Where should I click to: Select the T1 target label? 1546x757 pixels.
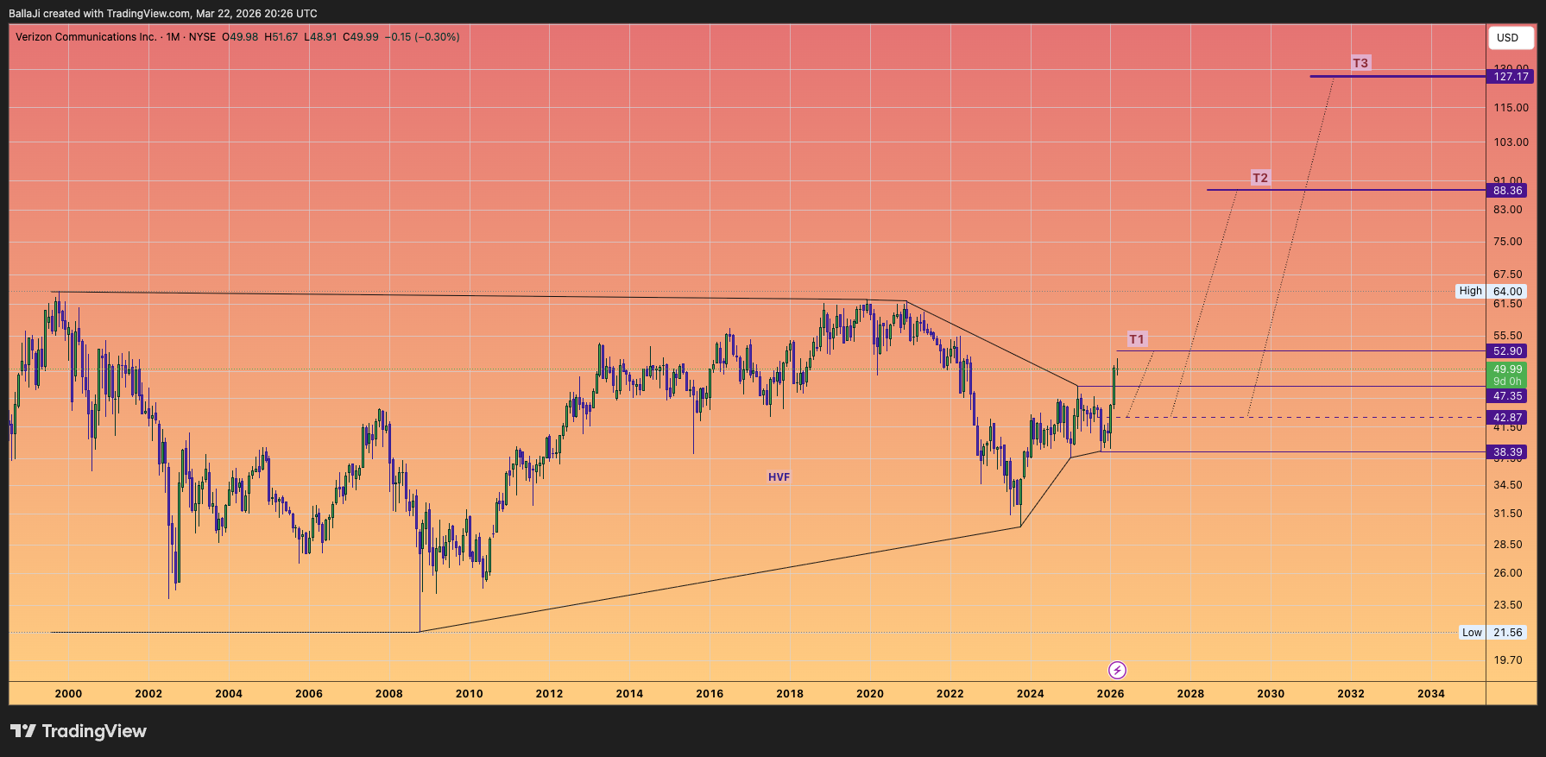[1137, 339]
